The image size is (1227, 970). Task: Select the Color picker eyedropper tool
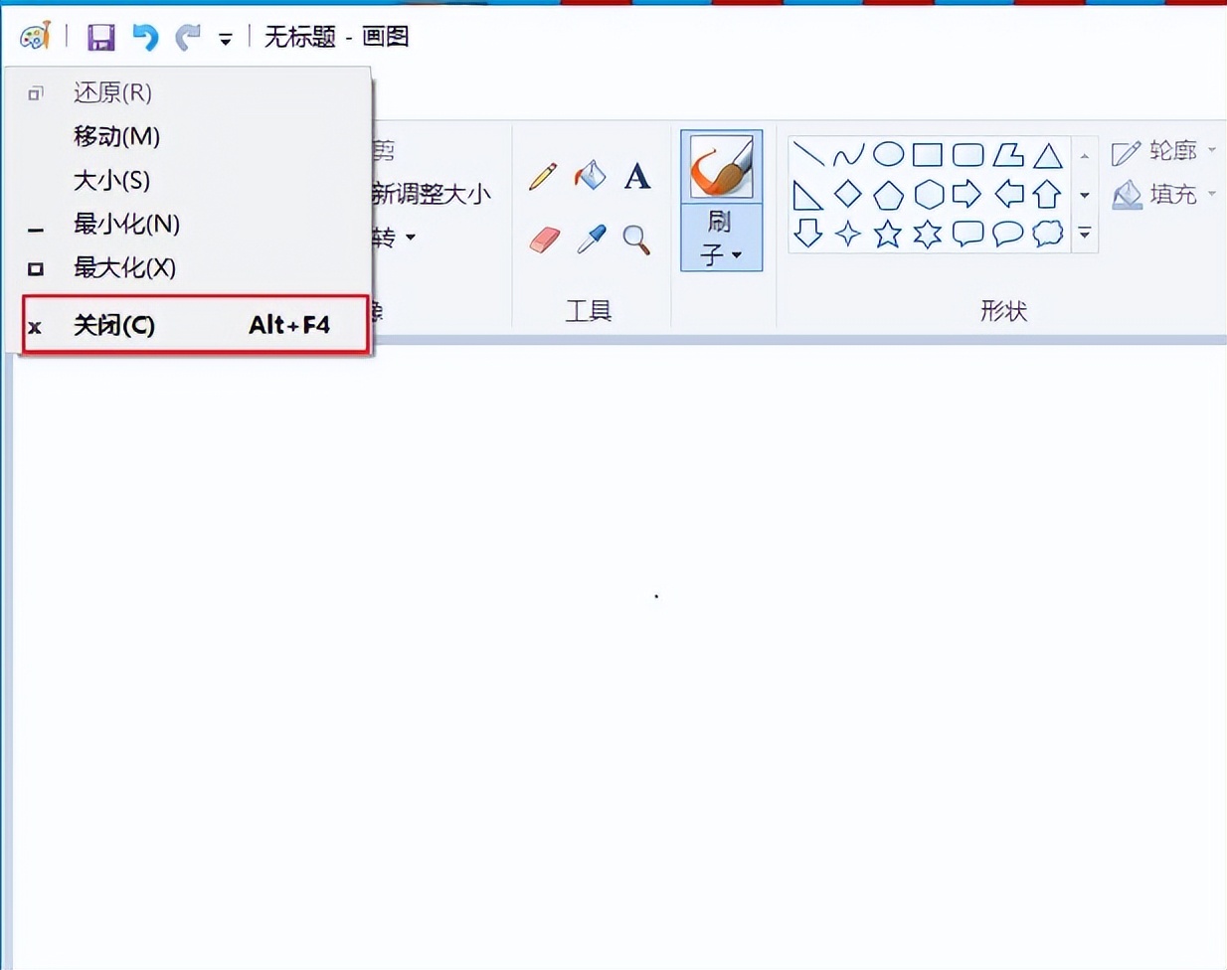click(591, 240)
